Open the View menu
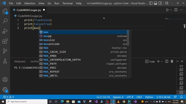186x104 pixels. coord(41,3)
